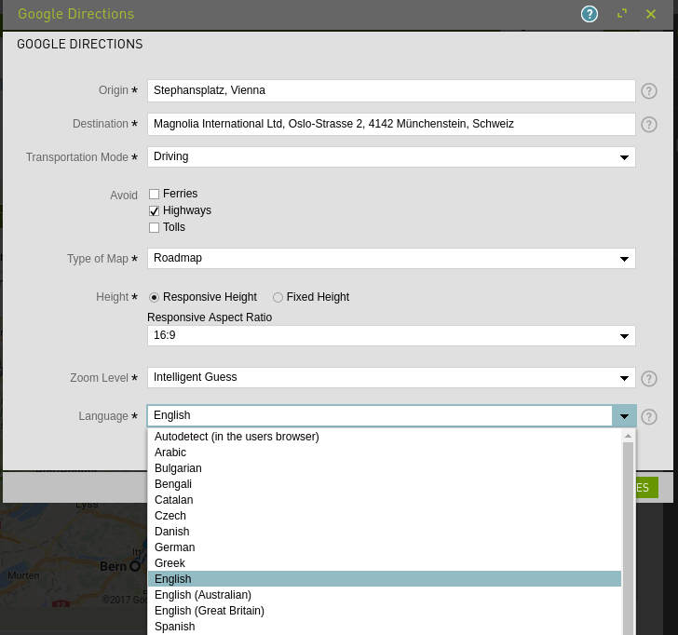The height and width of the screenshot is (635, 678).
Task: Enable the Avoid Ferries checkbox
Action: click(154, 194)
